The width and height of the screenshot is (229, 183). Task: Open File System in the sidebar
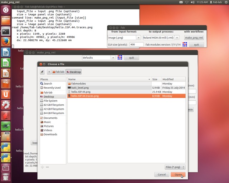53,101
